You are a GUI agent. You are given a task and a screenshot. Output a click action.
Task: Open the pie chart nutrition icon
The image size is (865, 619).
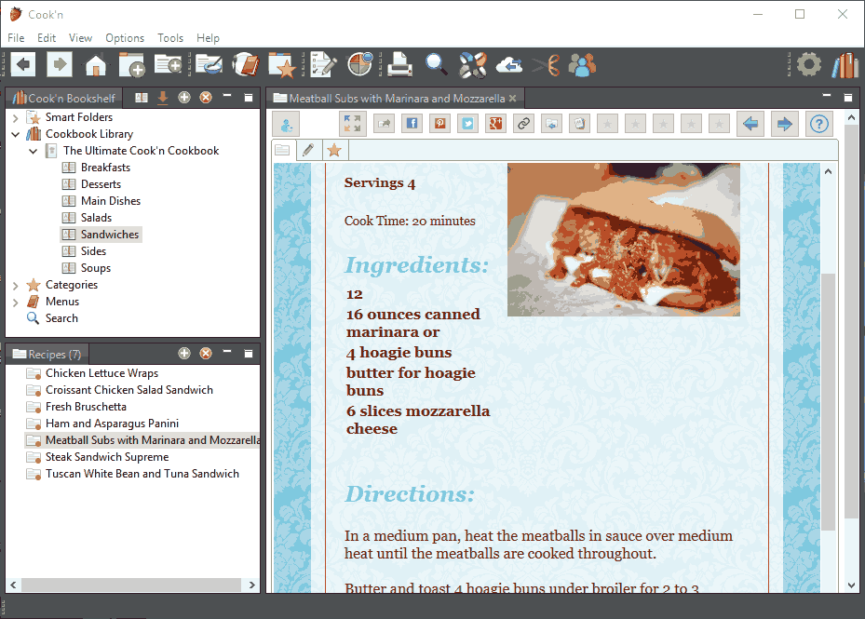359,65
